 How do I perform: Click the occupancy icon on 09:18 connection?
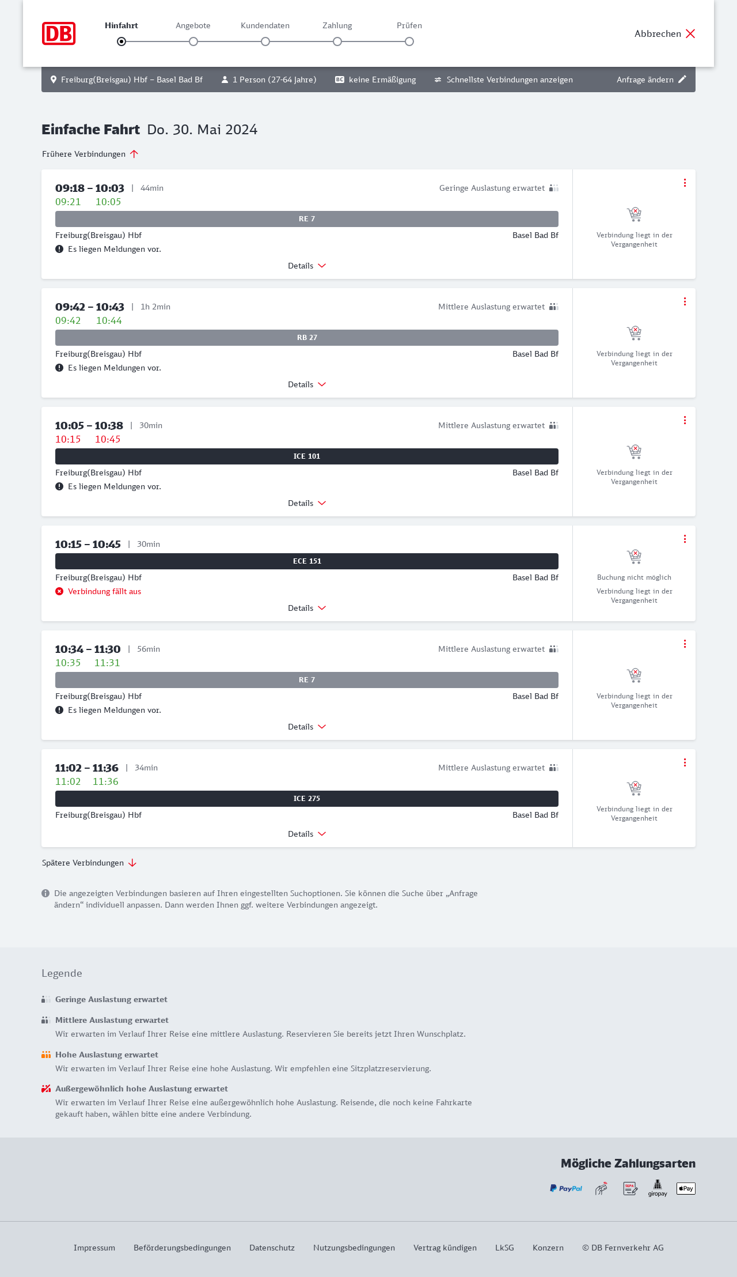554,188
